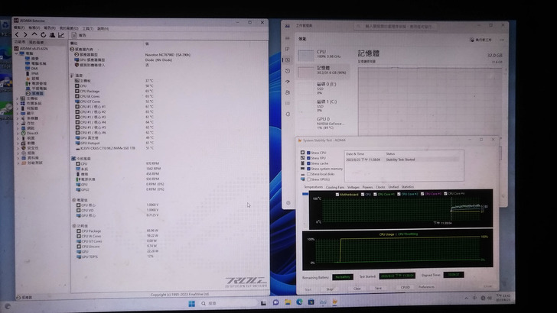This screenshot has height=313, width=557.
Task: Click the Windows taskbar search box
Action: 227,303
